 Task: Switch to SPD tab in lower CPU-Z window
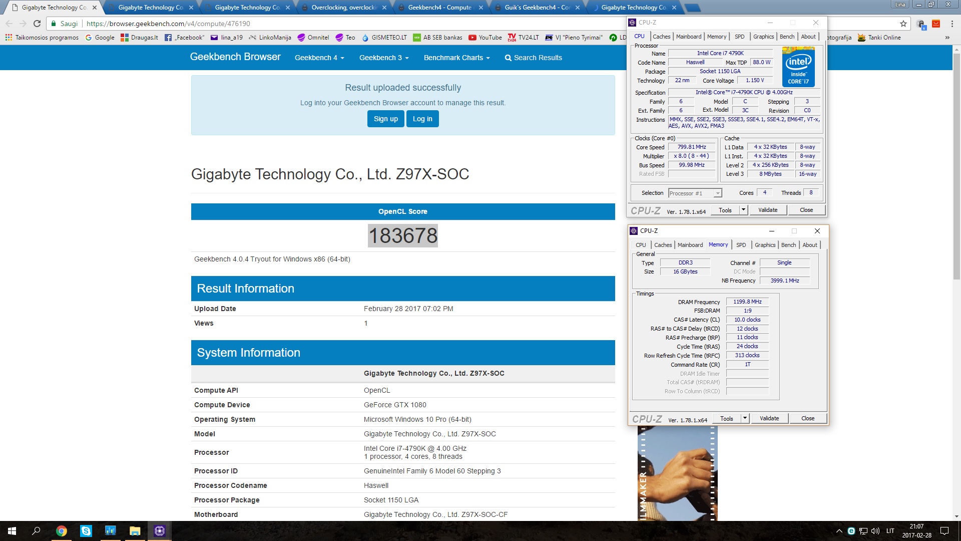tap(741, 245)
